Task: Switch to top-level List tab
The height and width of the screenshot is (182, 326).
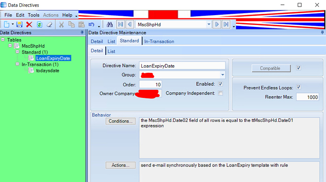Action: coord(111,42)
